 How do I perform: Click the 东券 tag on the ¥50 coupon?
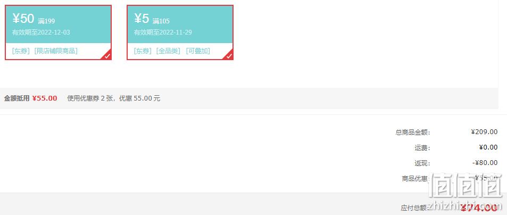click(x=21, y=51)
